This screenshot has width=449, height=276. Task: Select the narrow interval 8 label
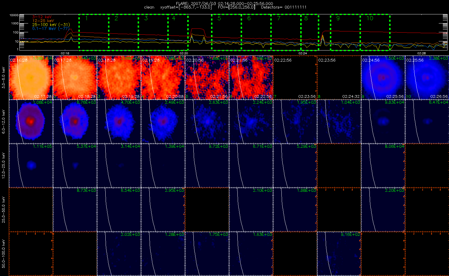coord(306,18)
